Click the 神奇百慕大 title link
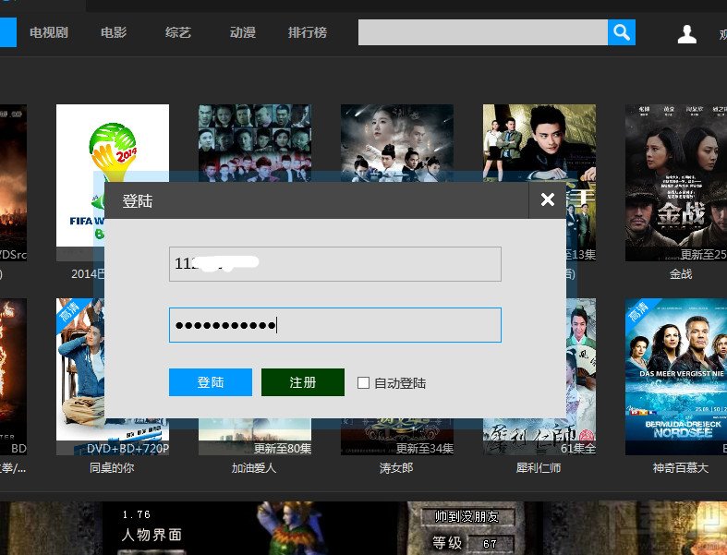This screenshot has height=555, width=727. (681, 468)
